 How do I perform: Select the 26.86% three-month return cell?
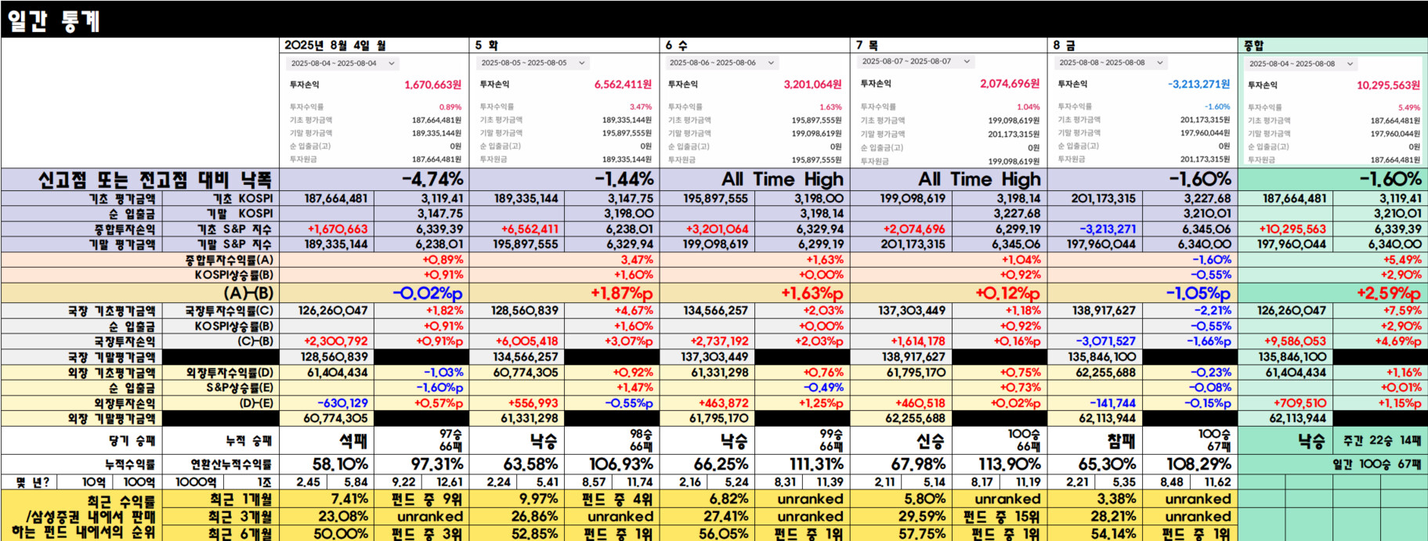coord(537,517)
